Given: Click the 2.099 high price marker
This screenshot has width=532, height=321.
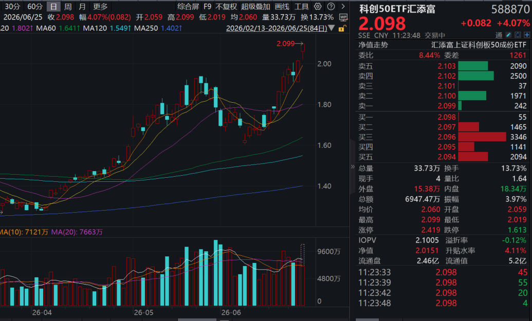Looking at the screenshot, I should coord(285,43).
